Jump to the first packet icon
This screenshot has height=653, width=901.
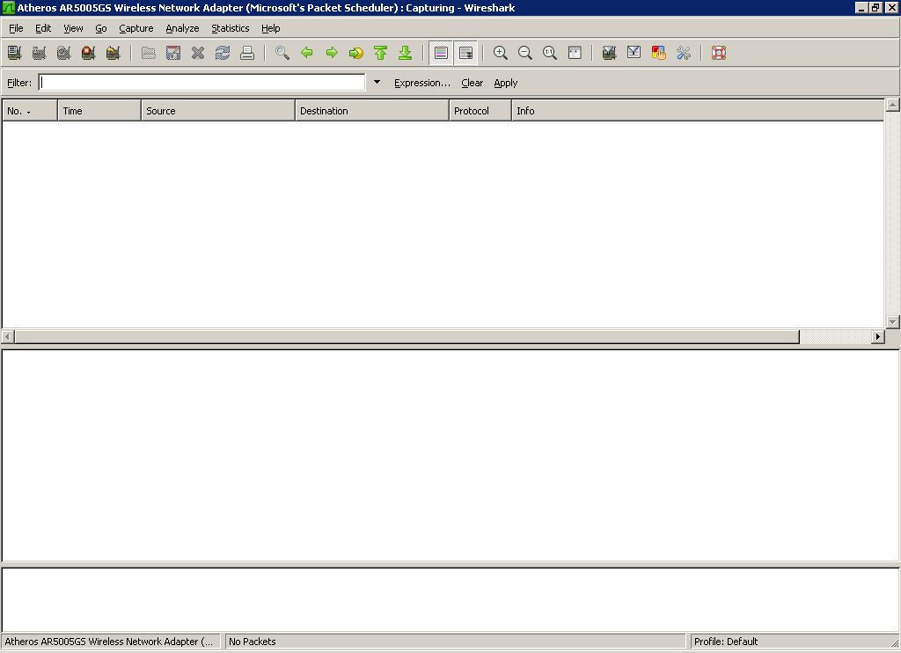tap(380, 53)
